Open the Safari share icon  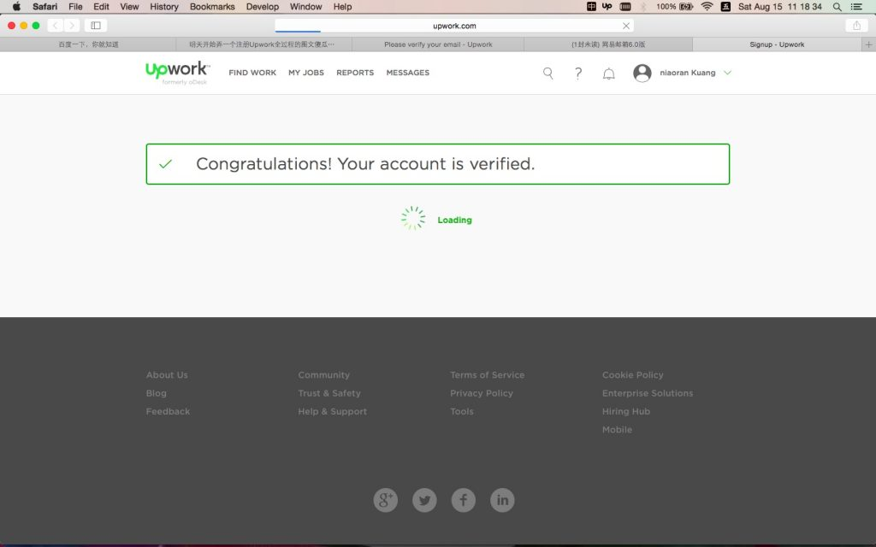[856, 25]
